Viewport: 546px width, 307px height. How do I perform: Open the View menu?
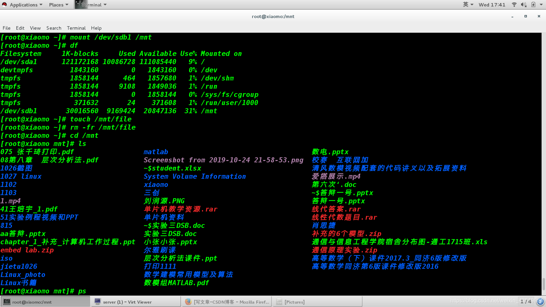point(35,28)
